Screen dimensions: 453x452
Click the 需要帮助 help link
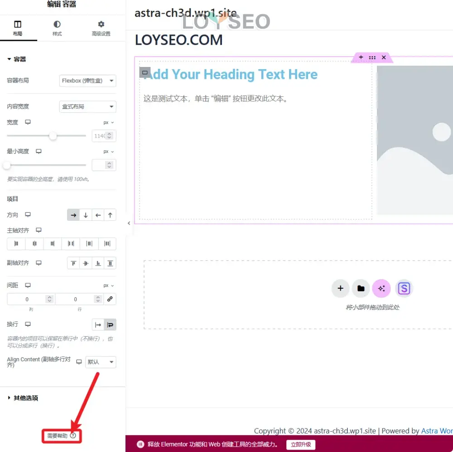(62, 436)
